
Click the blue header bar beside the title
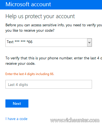click(x=77, y=5)
